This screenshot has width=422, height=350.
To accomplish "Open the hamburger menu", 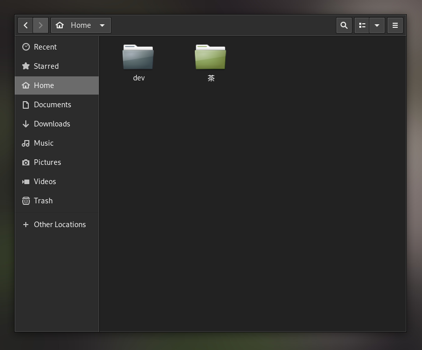I will click(395, 25).
